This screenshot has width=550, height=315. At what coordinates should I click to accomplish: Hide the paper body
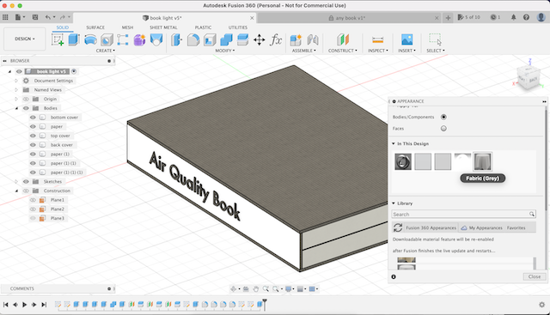33,126
